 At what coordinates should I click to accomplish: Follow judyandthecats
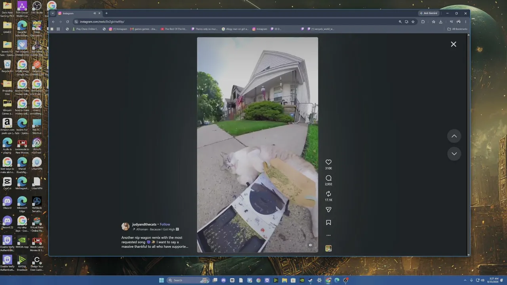pos(165,224)
